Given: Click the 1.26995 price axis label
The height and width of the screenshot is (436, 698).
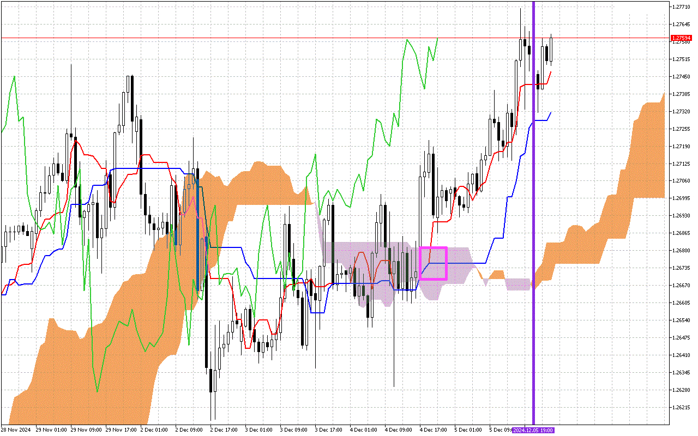Looking at the screenshot, I should pos(681,198).
